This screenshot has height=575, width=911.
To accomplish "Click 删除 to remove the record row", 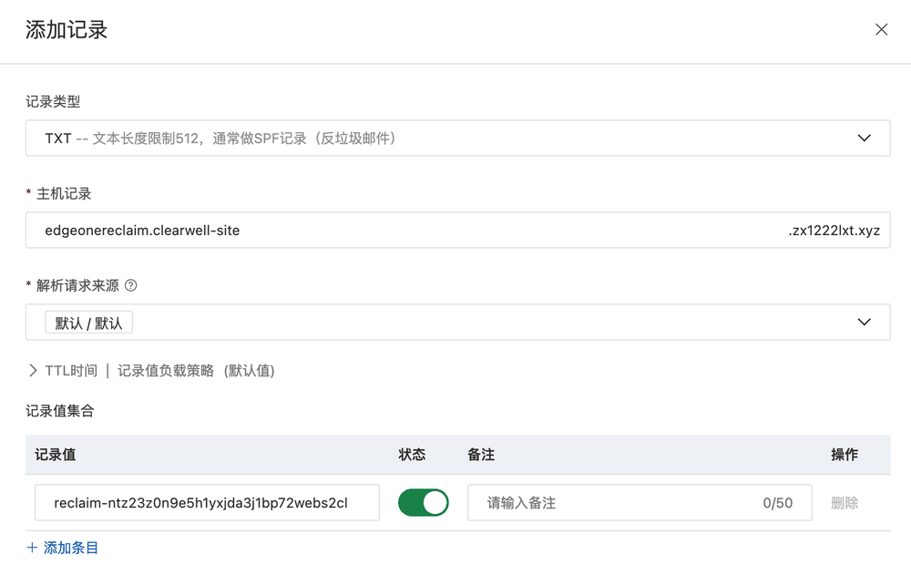I will pyautogui.click(x=844, y=503).
